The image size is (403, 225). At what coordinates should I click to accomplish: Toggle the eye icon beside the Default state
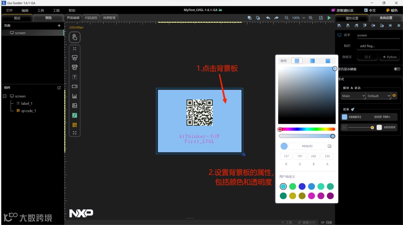pos(394,96)
